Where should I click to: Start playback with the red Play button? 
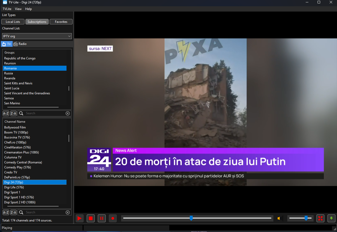[x=79, y=218]
